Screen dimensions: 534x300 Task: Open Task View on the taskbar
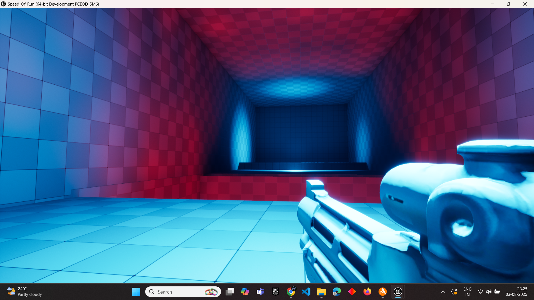click(230, 292)
